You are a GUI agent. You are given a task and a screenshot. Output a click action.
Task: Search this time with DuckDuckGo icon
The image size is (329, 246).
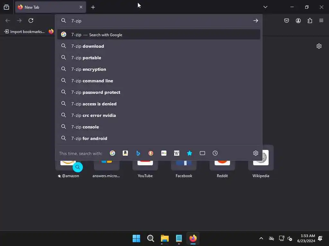151,153
